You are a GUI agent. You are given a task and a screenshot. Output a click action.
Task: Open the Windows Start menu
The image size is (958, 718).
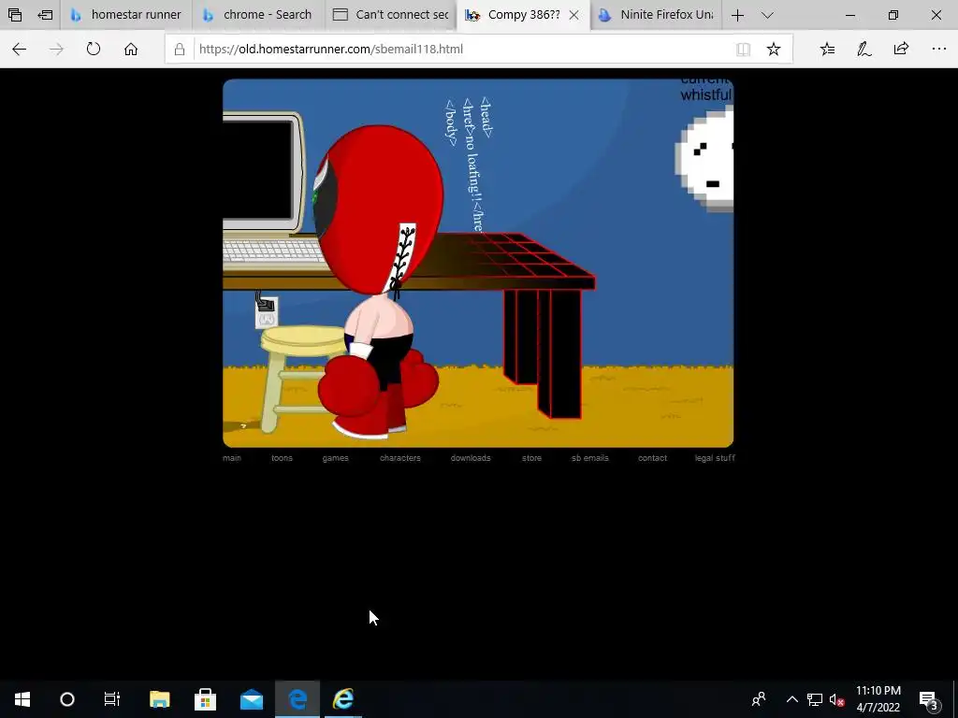coord(22,699)
